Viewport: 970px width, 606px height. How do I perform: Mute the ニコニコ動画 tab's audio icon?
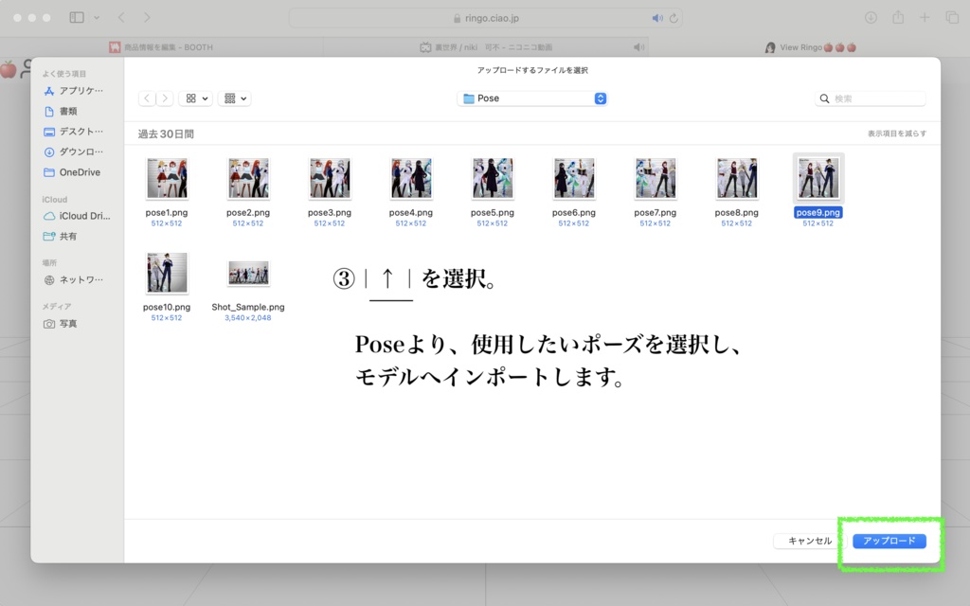(x=639, y=46)
